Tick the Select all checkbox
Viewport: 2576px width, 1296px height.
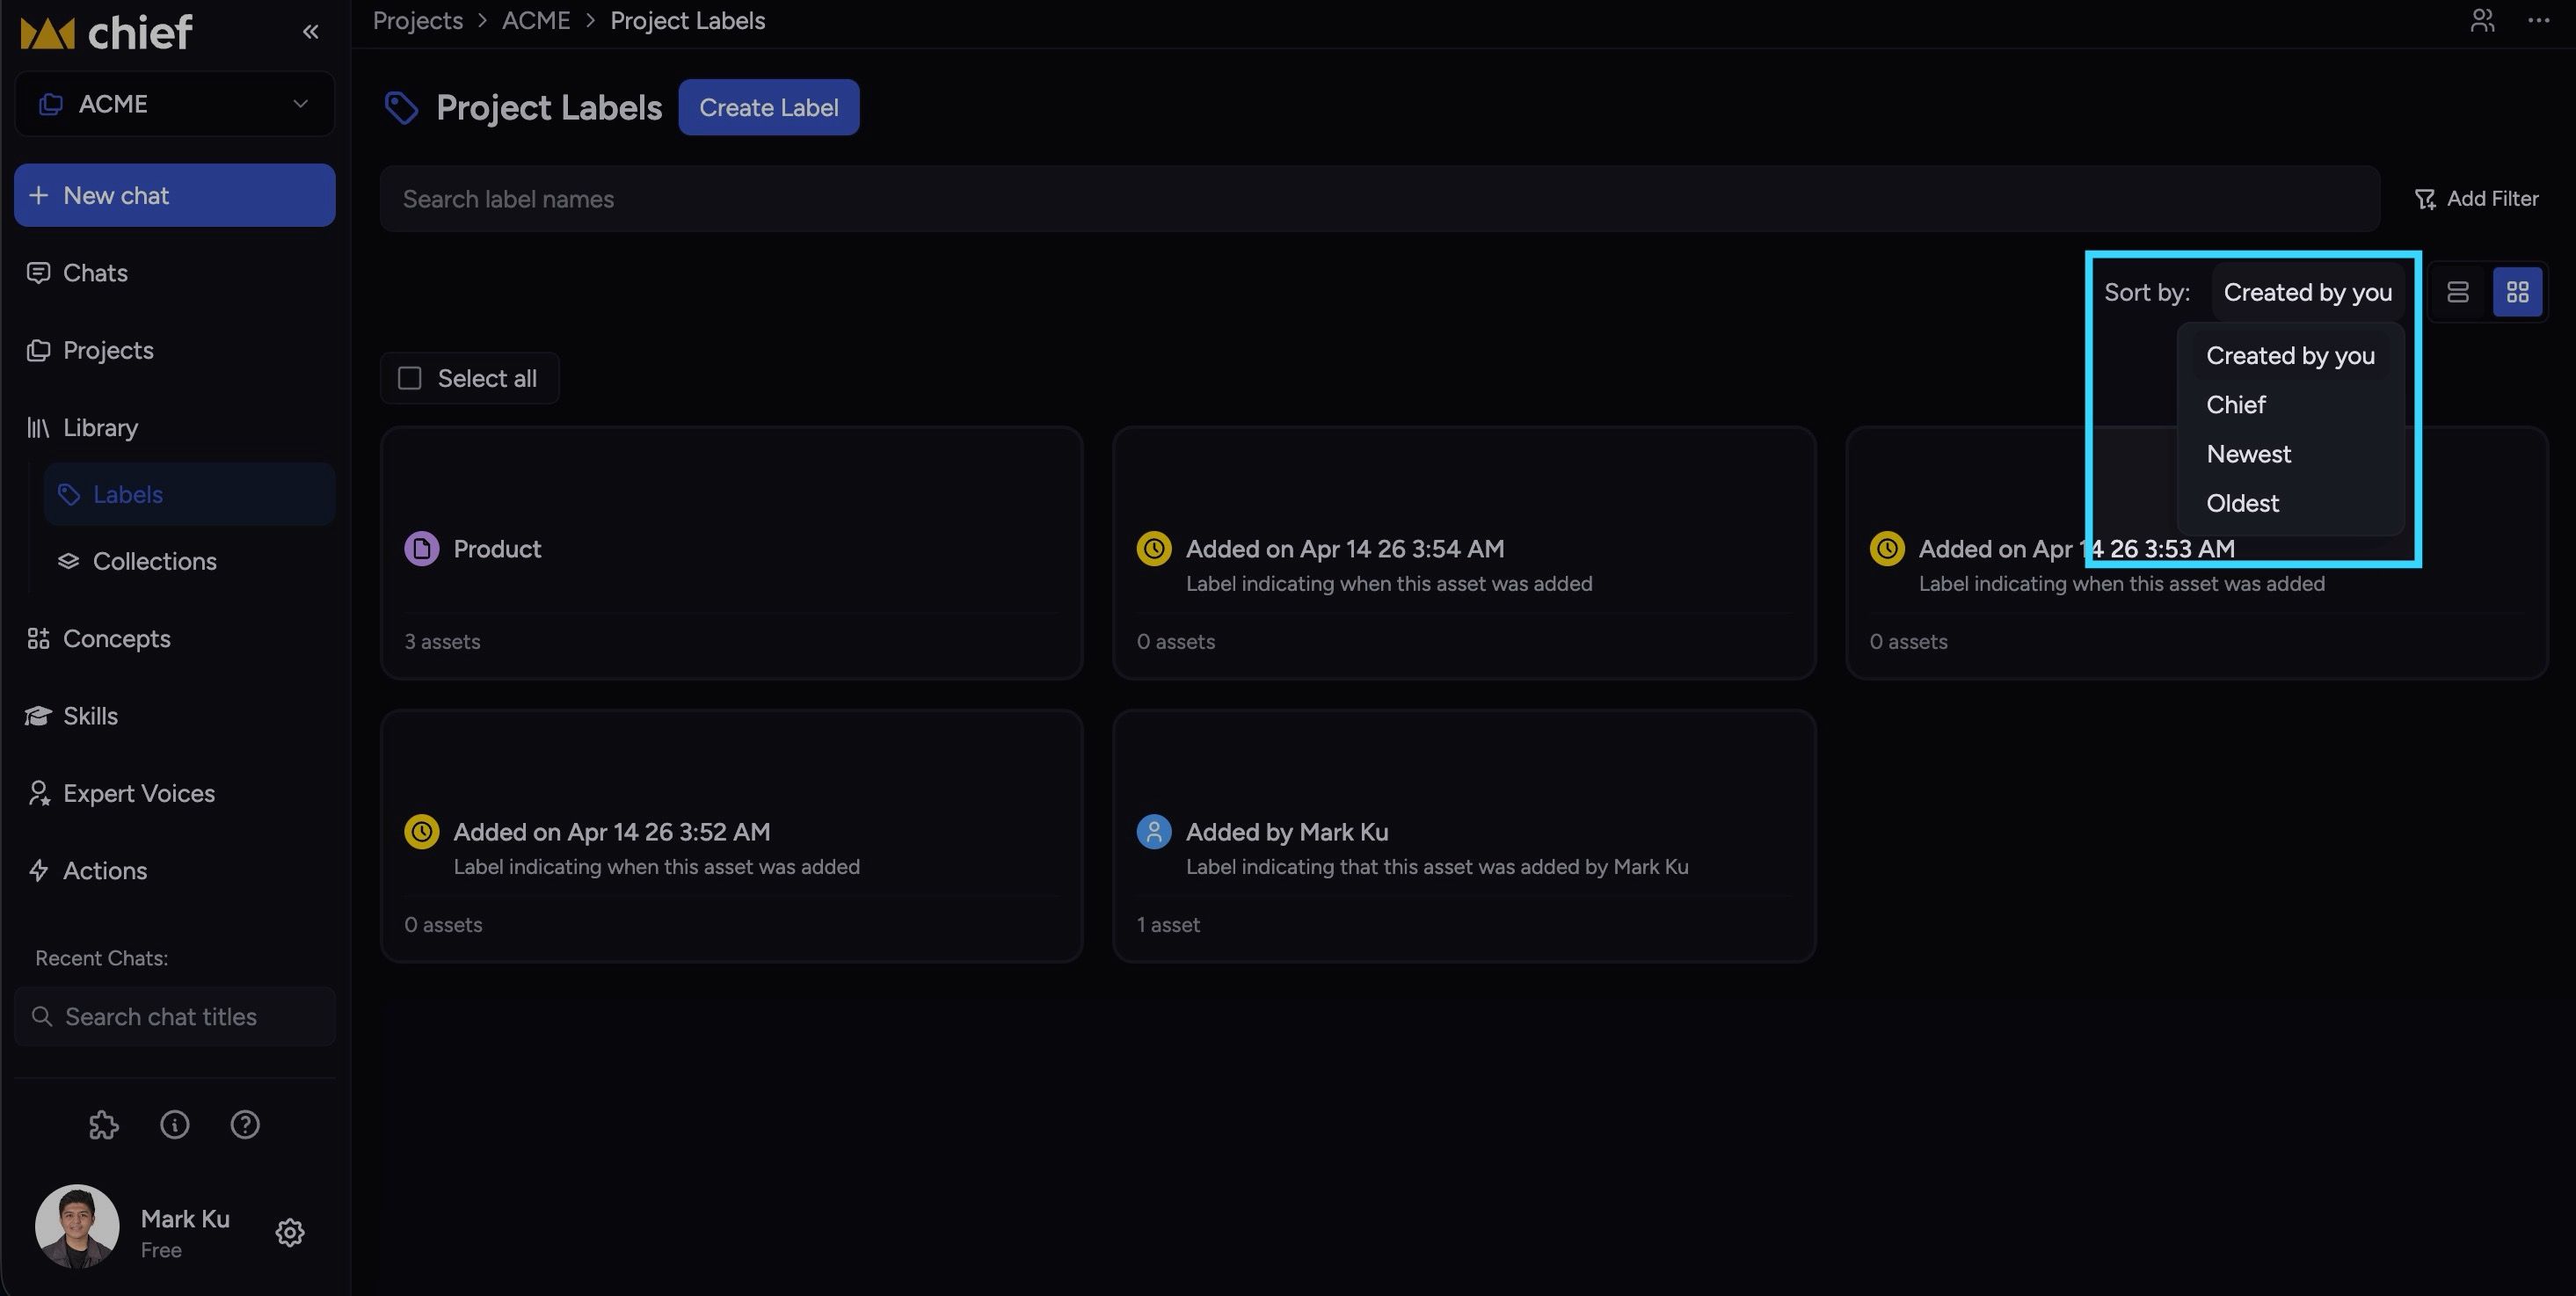(410, 378)
